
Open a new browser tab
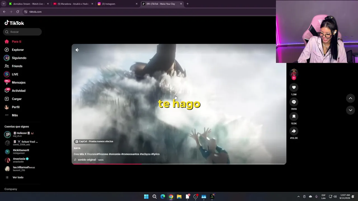(x=187, y=4)
